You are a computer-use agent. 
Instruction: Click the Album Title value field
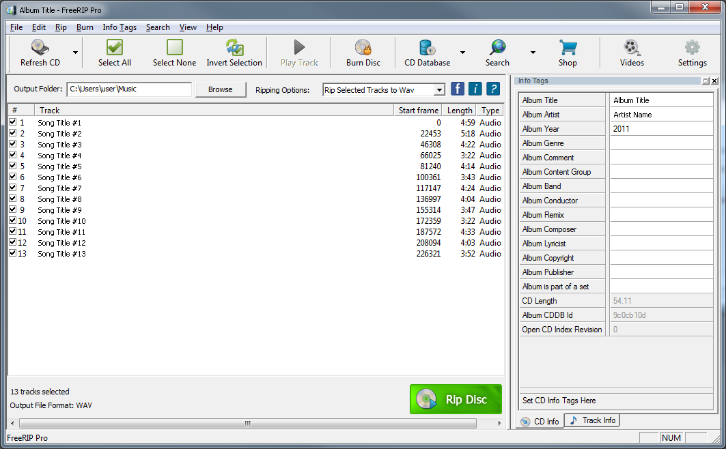pyautogui.click(x=661, y=100)
